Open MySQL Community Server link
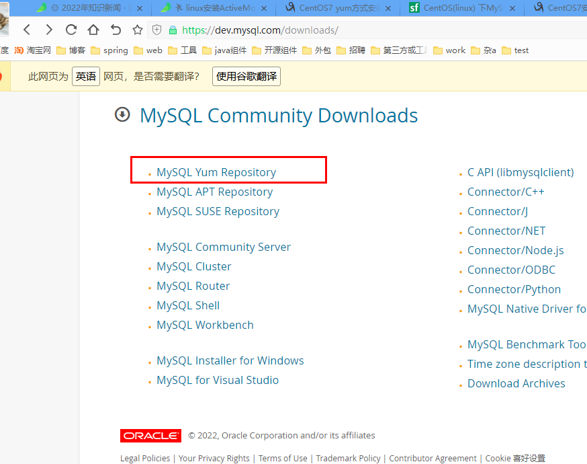Screen dimensions: 587x464 click(x=224, y=247)
